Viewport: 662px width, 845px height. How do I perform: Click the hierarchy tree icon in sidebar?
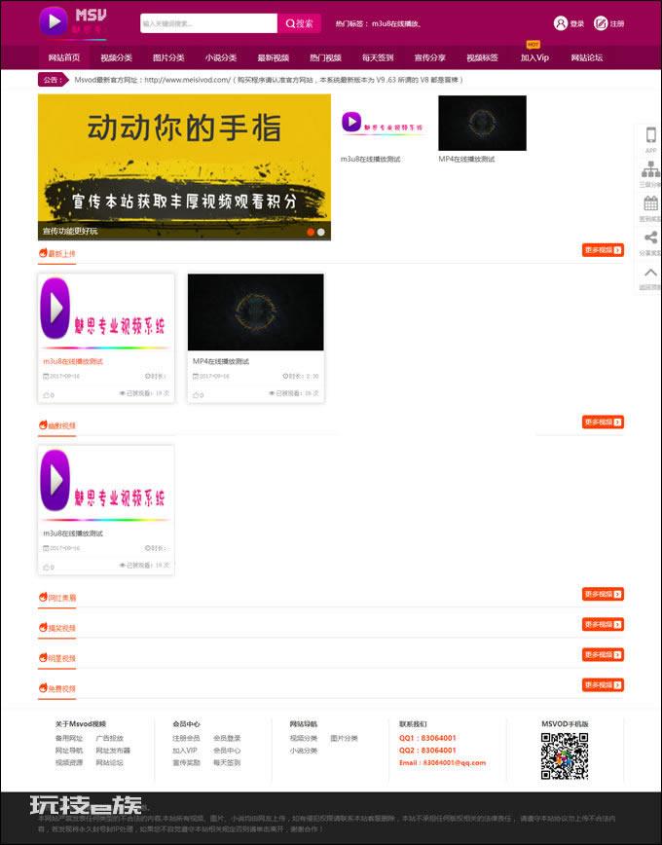650,169
